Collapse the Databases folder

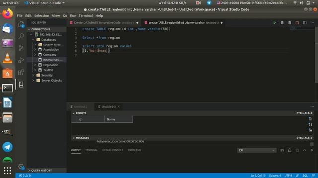tap(33, 40)
